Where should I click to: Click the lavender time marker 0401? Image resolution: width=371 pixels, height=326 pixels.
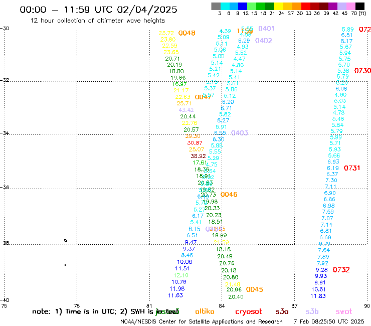pos(266,29)
